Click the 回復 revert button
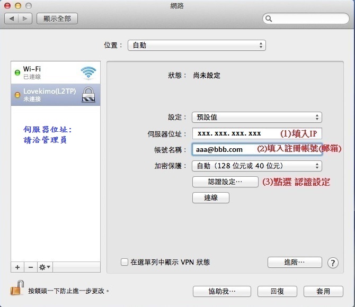Image resolution: width=355 pixels, height=307 pixels. [x=277, y=291]
